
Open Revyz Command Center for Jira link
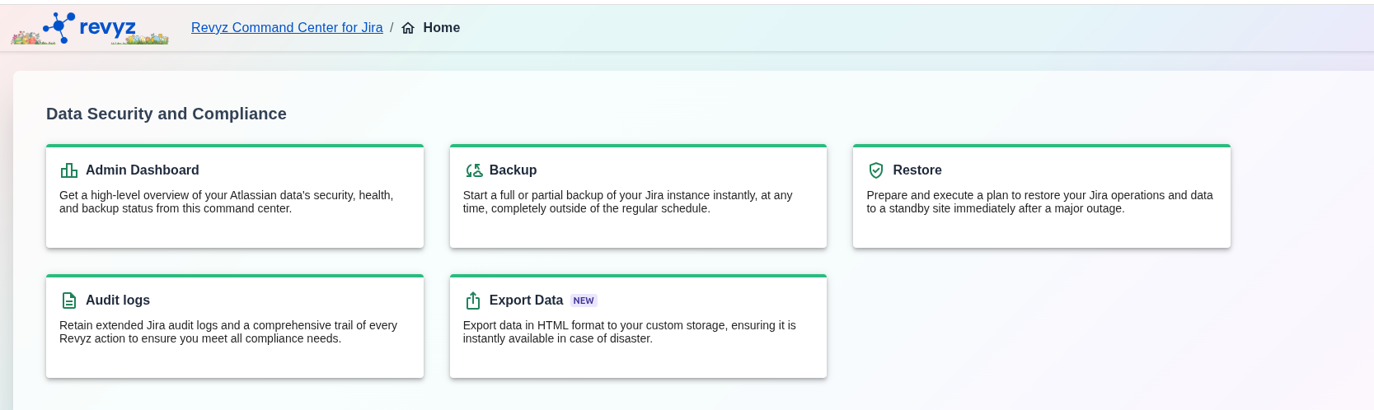(x=287, y=28)
